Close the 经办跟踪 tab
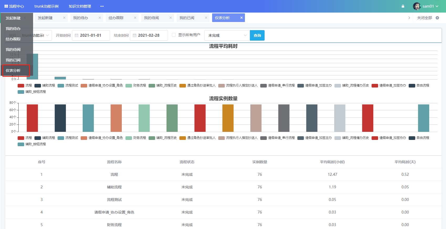 click(x=135, y=18)
